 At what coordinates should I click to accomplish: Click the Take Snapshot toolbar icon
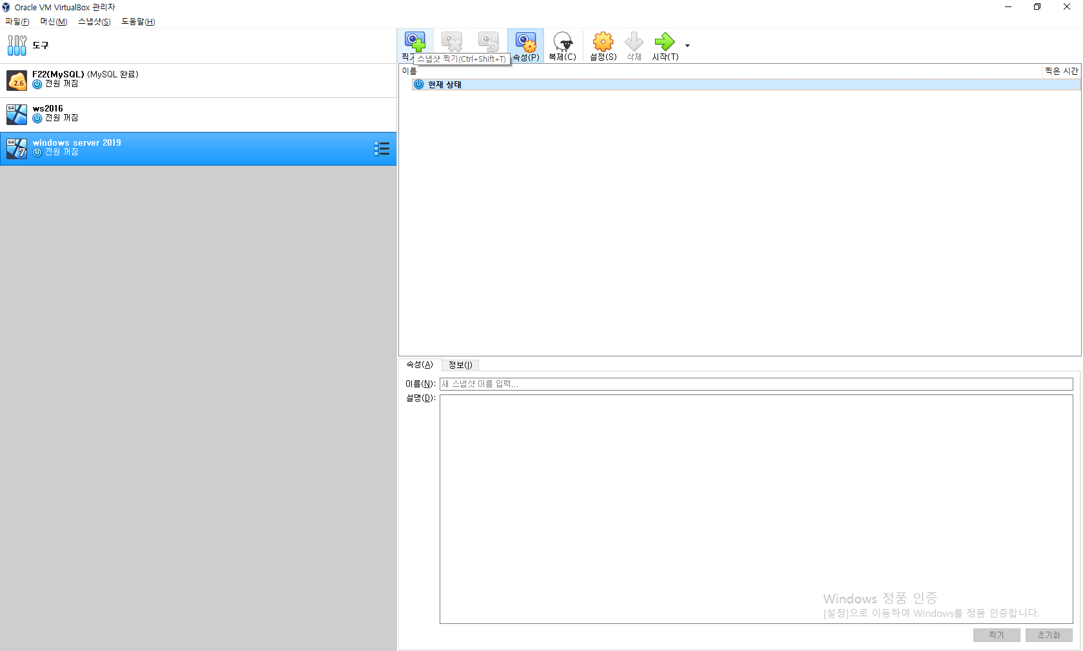[415, 42]
